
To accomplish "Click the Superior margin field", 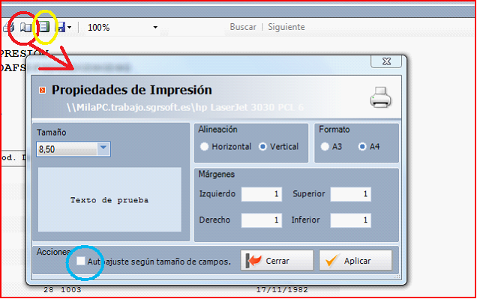I will (x=351, y=194).
